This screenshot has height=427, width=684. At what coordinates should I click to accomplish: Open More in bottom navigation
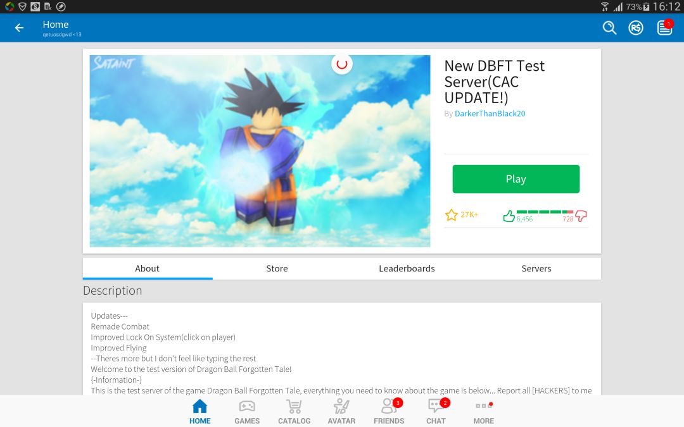[483, 412]
